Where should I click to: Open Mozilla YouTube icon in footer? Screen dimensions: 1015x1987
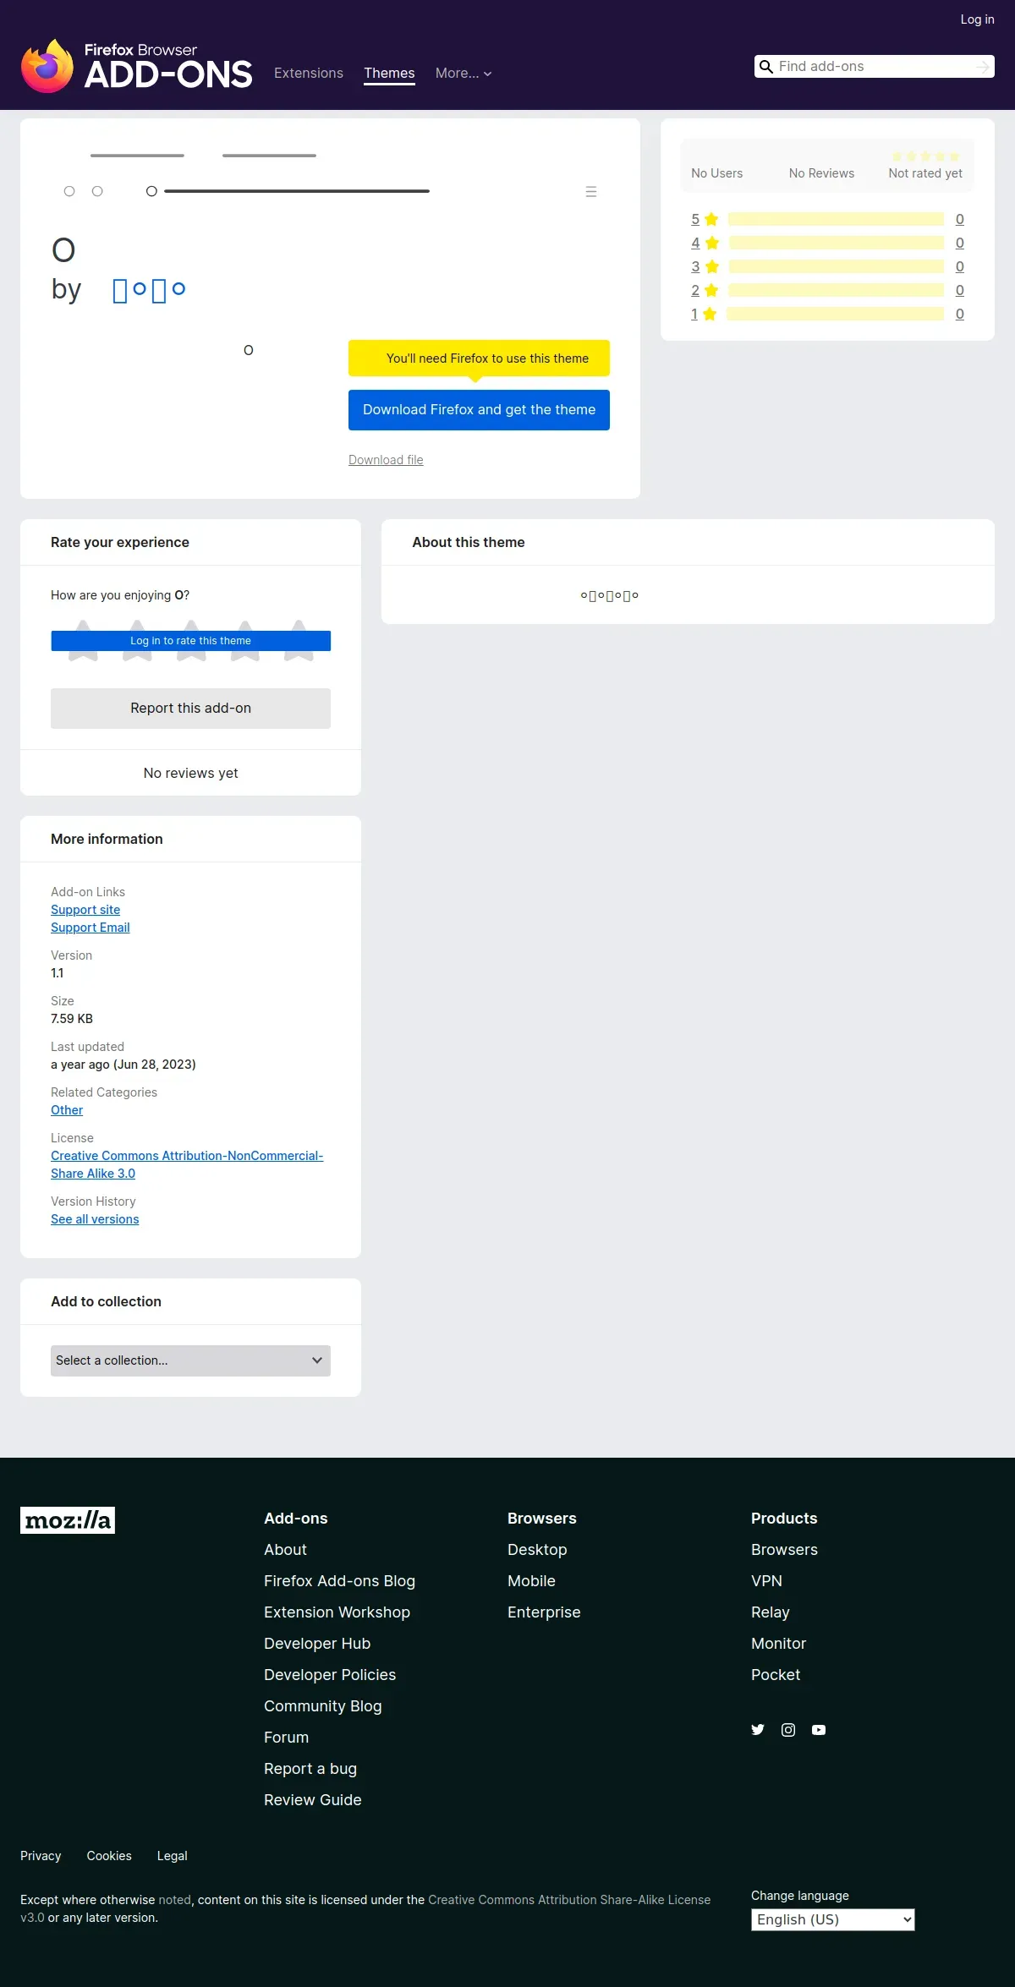pyautogui.click(x=819, y=1730)
